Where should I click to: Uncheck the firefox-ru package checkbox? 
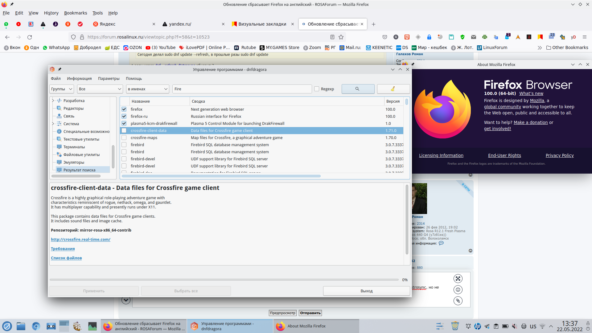(x=124, y=116)
